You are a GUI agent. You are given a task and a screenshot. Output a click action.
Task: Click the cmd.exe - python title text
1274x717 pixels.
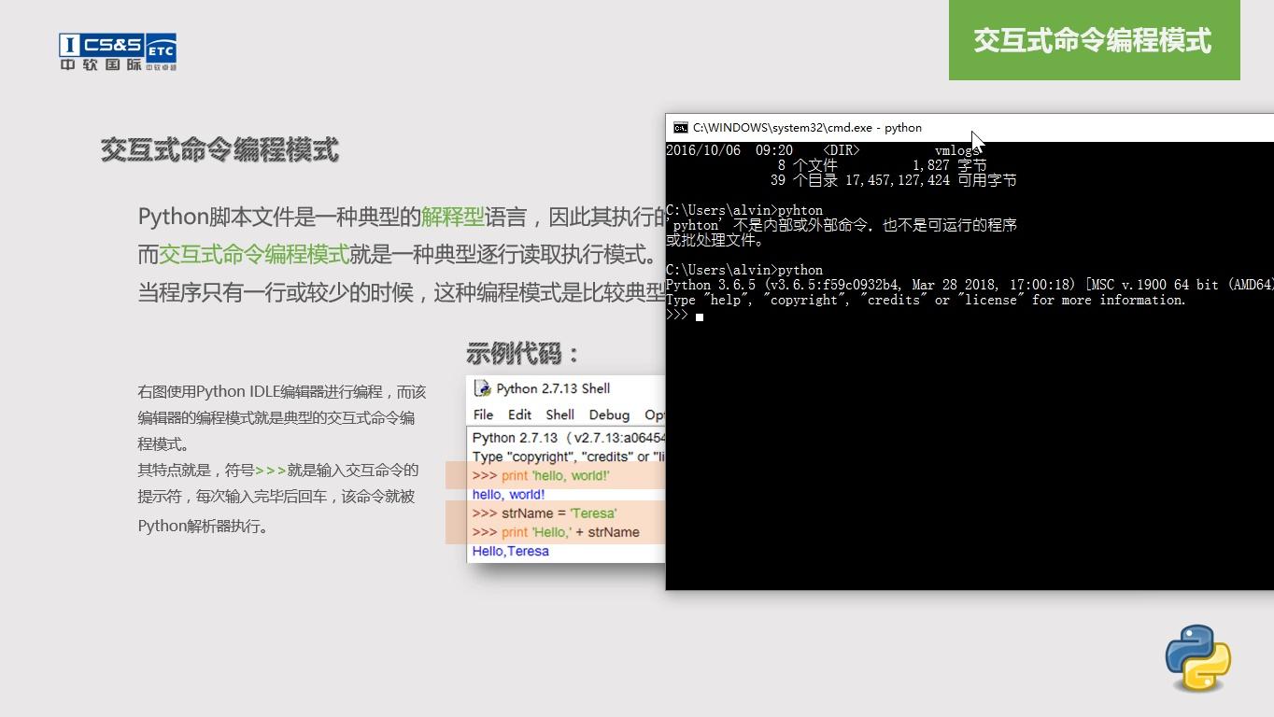(x=807, y=128)
